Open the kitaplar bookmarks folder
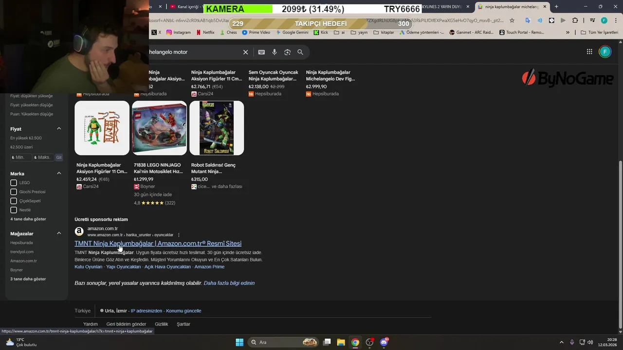Image resolution: width=623 pixels, height=350 pixels. coord(384,33)
